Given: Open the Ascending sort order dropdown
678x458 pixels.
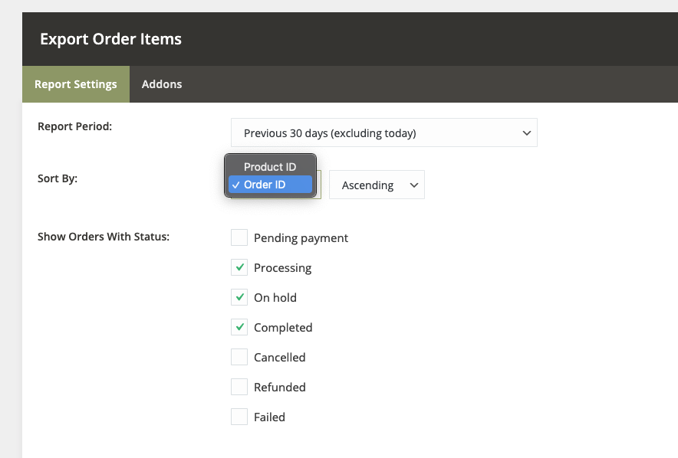Looking at the screenshot, I should 376,185.
